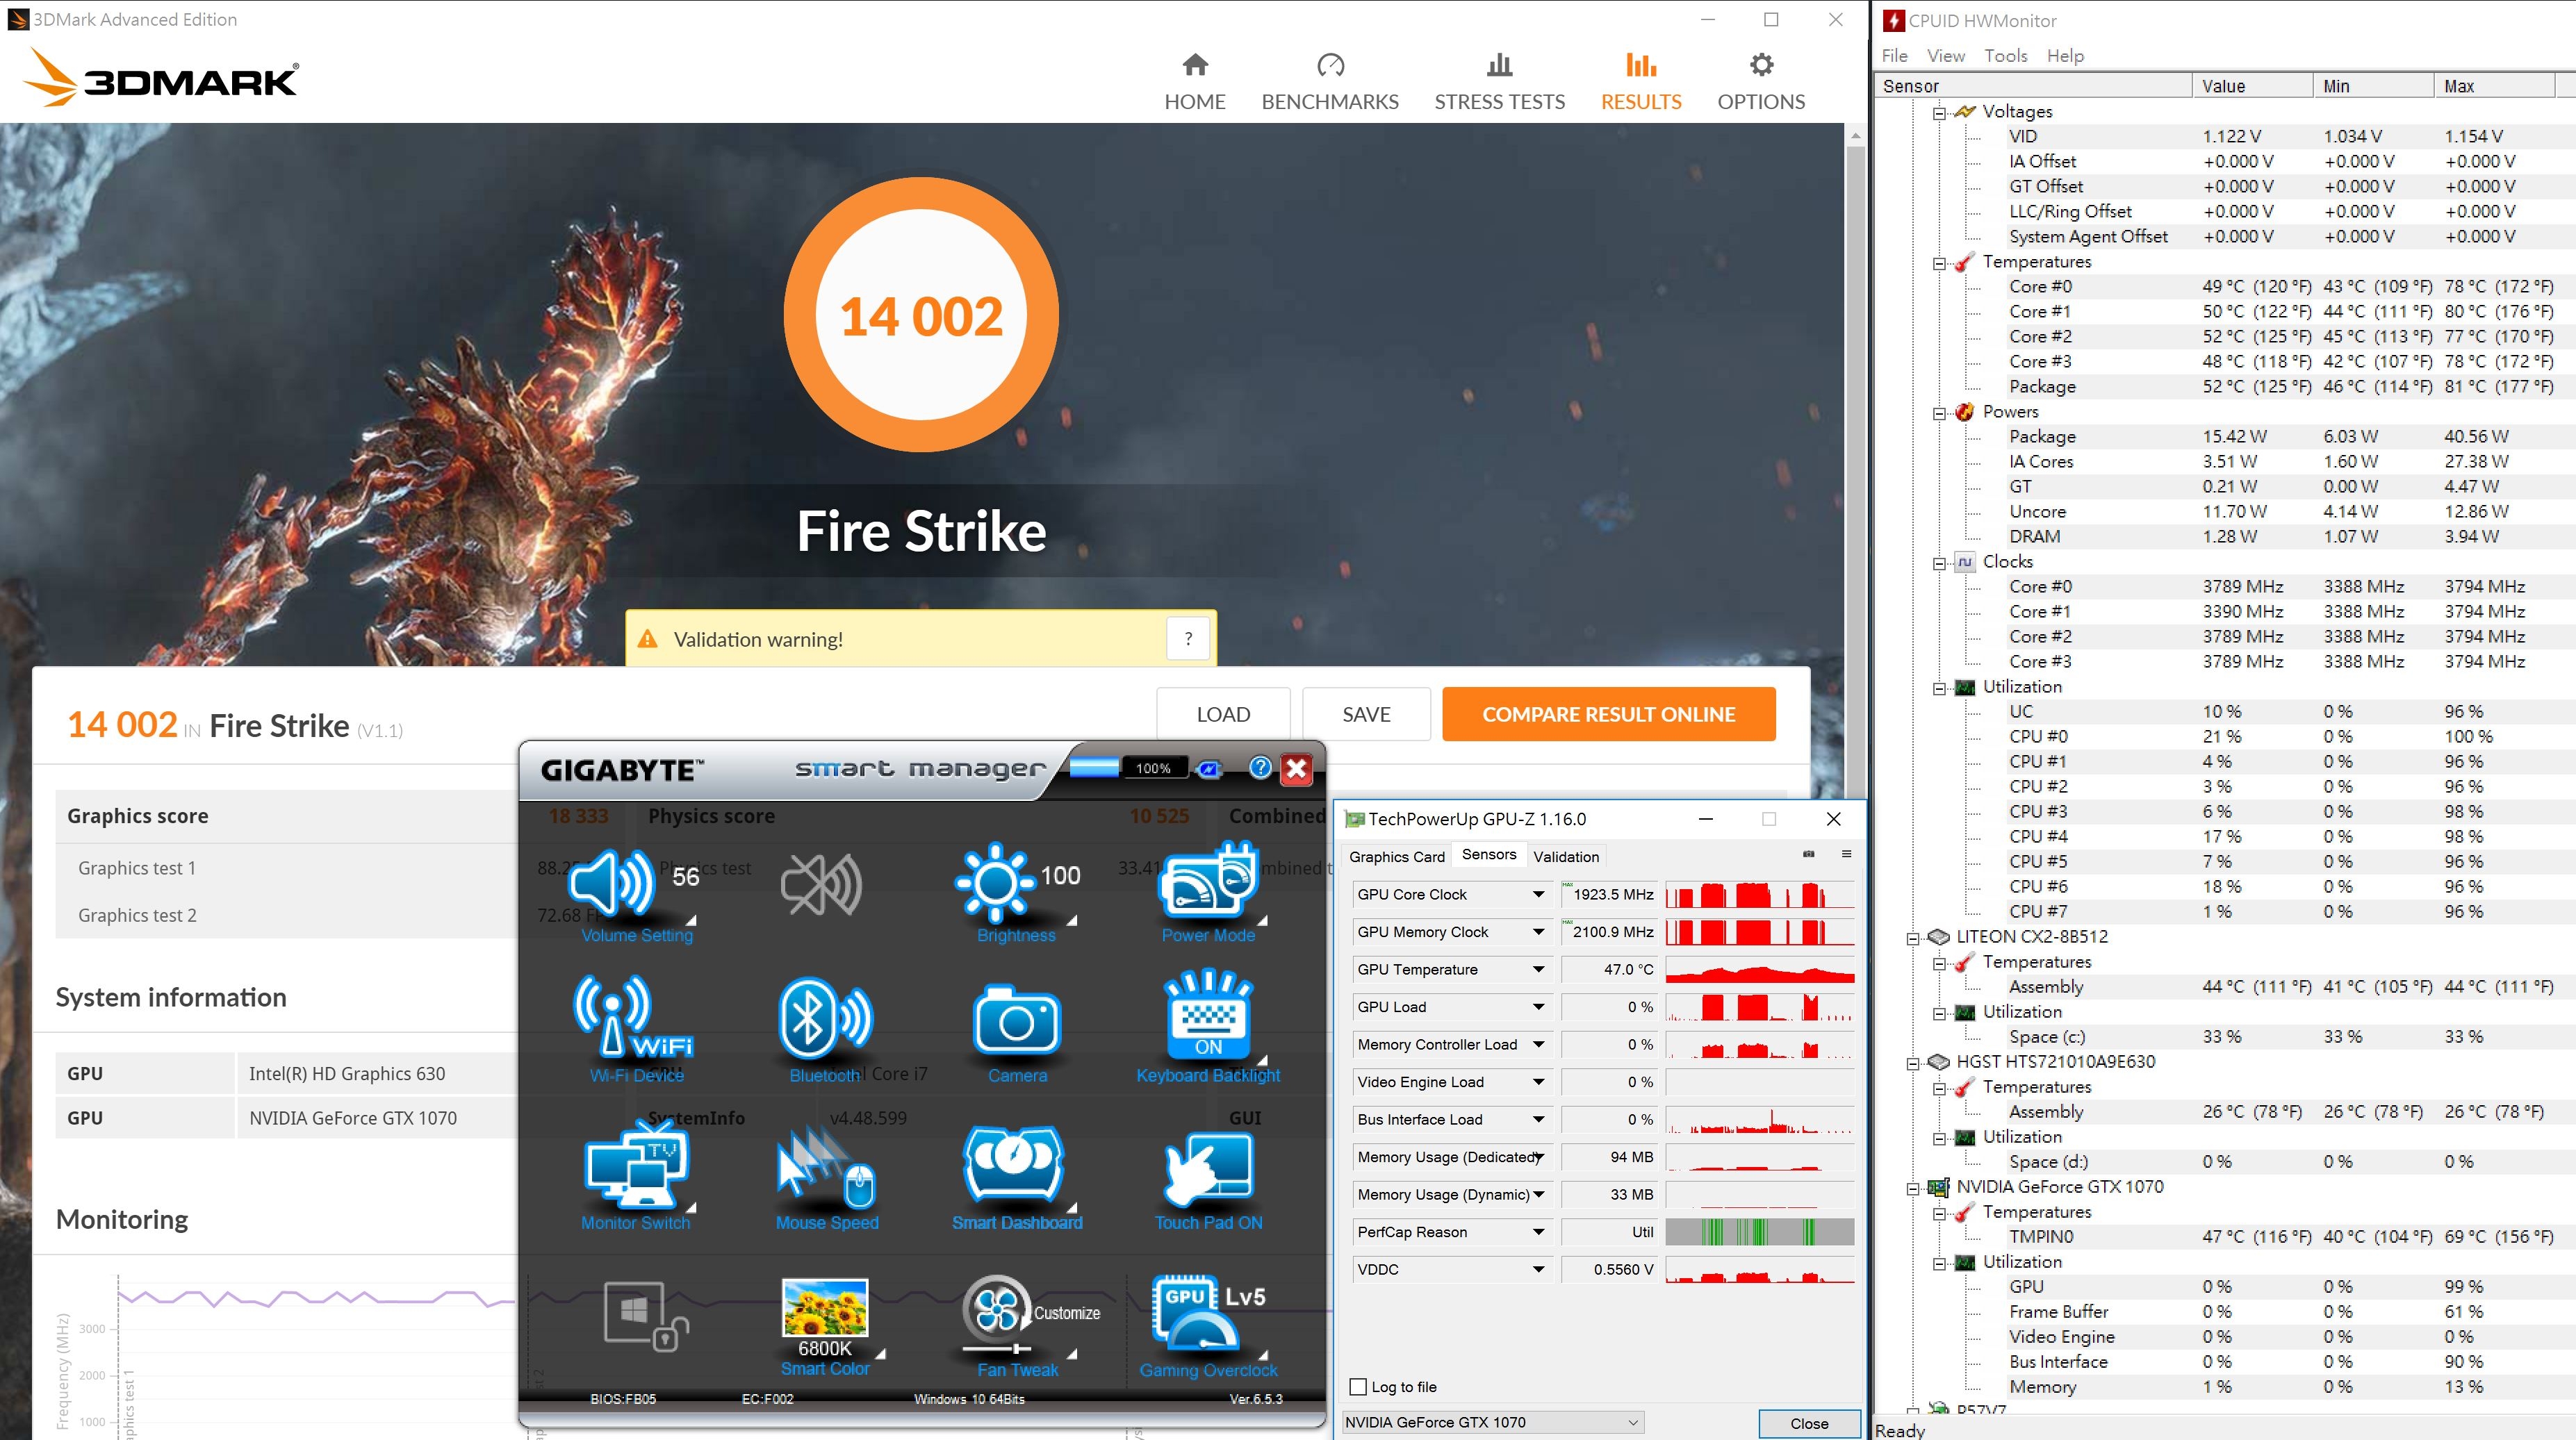This screenshot has height=1440, width=2576.
Task: Open the Tools menu in HWMonitor
Action: pos(2005,56)
